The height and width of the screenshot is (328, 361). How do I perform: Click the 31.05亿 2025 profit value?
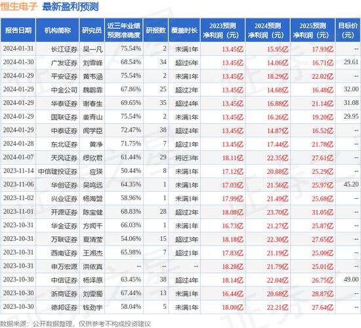[322, 212]
